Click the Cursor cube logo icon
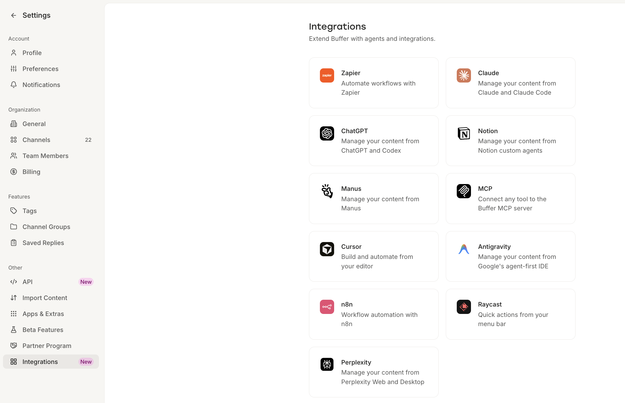This screenshot has width=625, height=403. point(327,249)
